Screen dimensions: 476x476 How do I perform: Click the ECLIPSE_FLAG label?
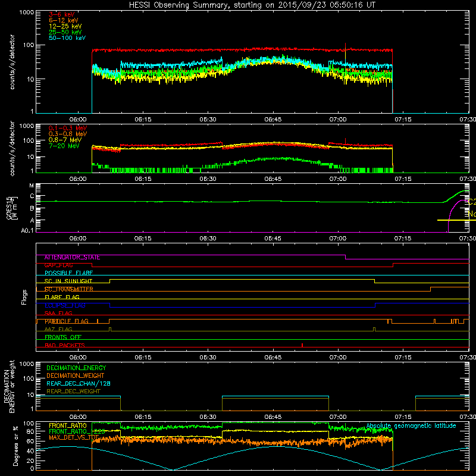(x=65, y=305)
